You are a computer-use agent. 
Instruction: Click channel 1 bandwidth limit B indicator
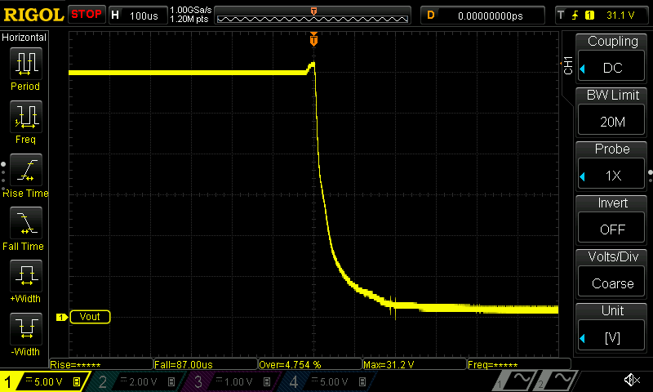[77, 381]
